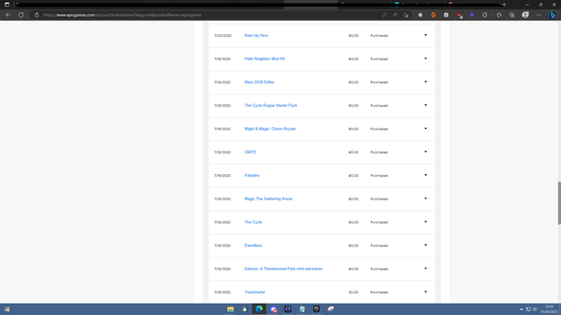
Task: Expand the Next Up Hero transaction details
Action: coord(425,35)
